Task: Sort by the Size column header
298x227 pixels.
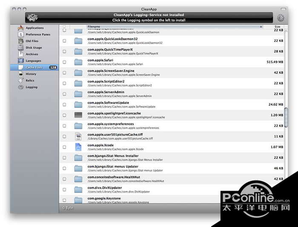Action: pyautogui.click(x=277, y=26)
